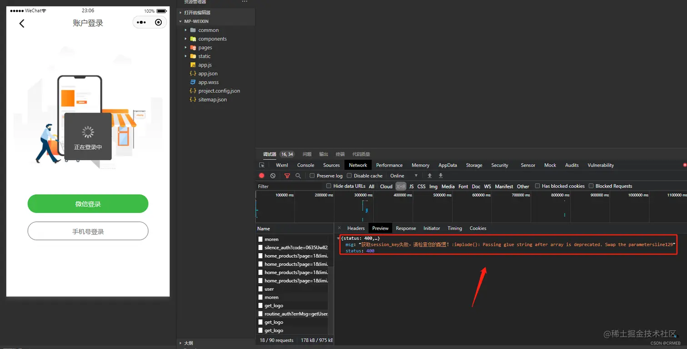This screenshot has width=687, height=349.
Task: Click the import HAR upload arrow
Action: (429, 176)
